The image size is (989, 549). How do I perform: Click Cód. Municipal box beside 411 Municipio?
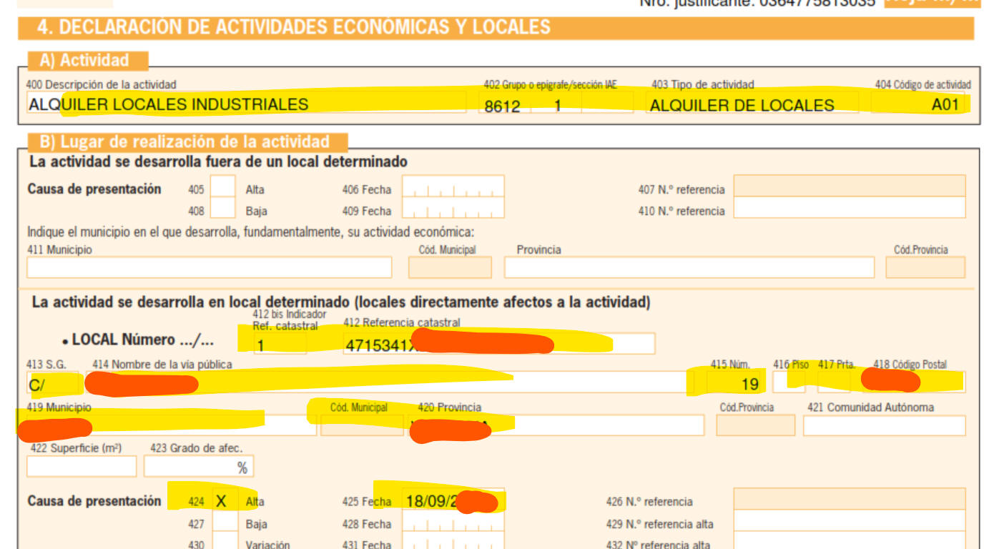(450, 267)
